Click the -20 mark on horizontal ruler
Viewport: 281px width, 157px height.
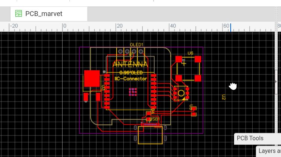(x=14, y=26)
